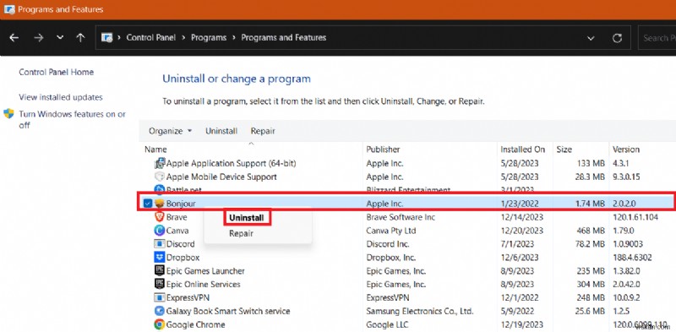Click the Programs and Features title bar icon
Viewport: 676px width, 332px height.
pos(9,8)
